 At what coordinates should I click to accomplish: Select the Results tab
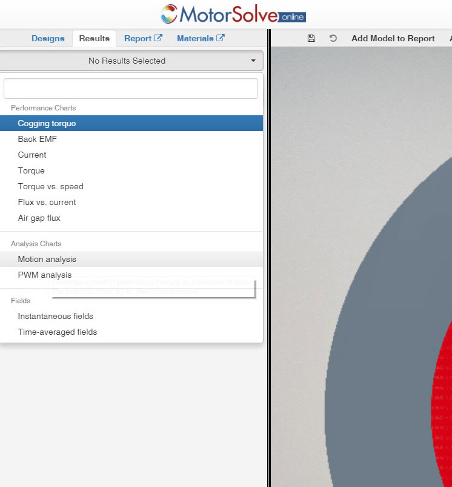(95, 39)
